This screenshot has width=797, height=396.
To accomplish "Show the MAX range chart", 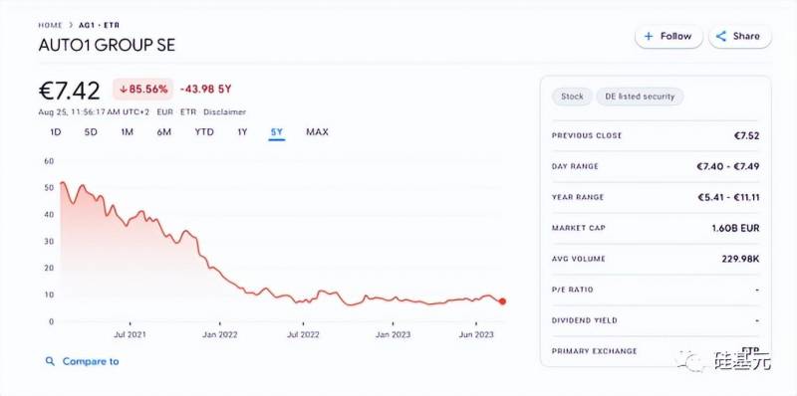I will click(317, 132).
